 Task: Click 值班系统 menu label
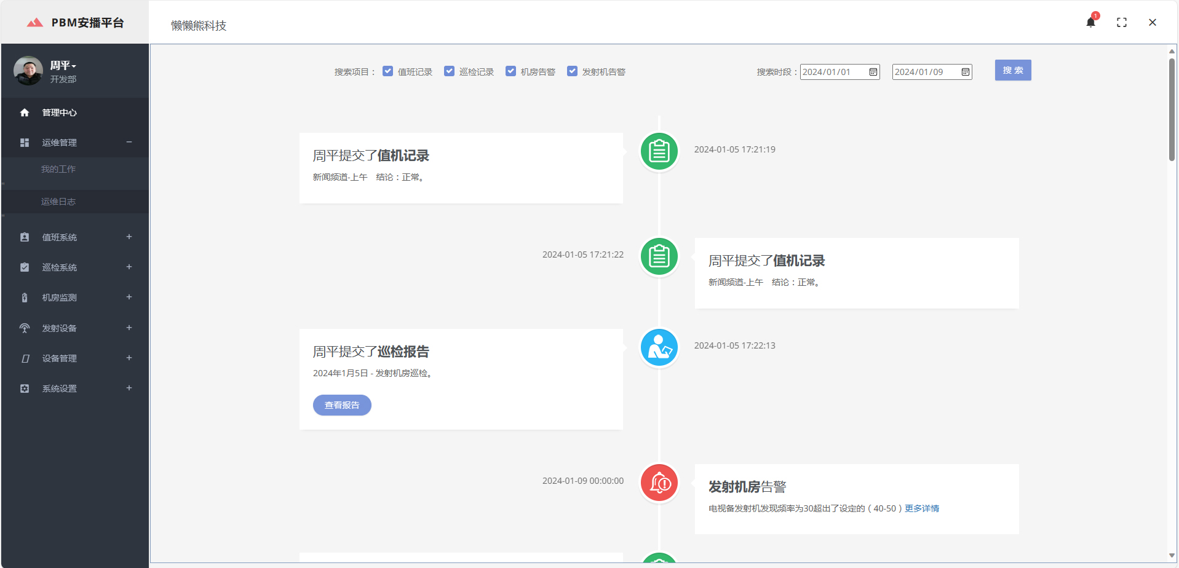pos(60,237)
